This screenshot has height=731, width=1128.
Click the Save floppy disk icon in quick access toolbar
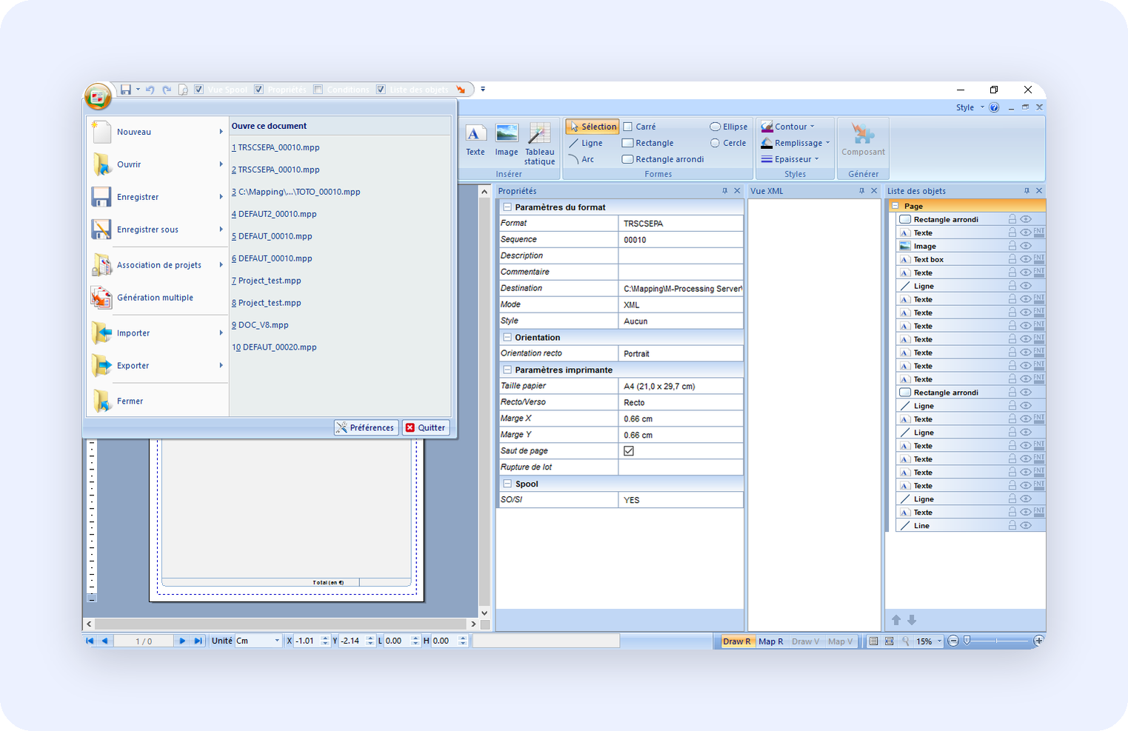(x=126, y=90)
